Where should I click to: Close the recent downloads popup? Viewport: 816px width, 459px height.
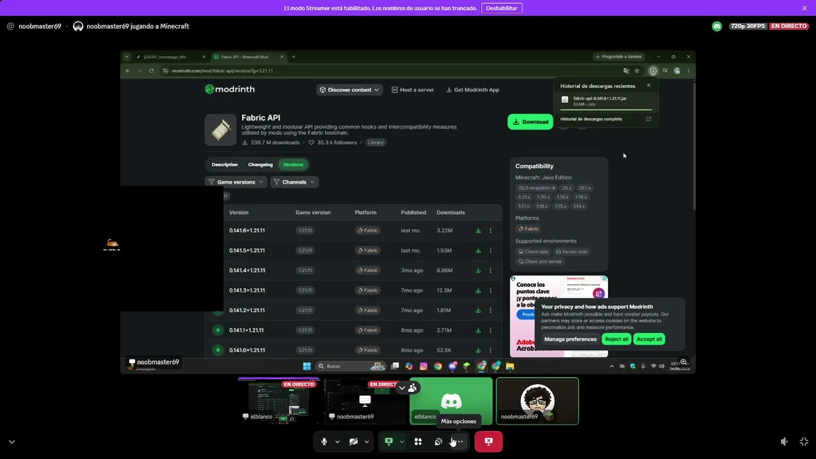648,85
